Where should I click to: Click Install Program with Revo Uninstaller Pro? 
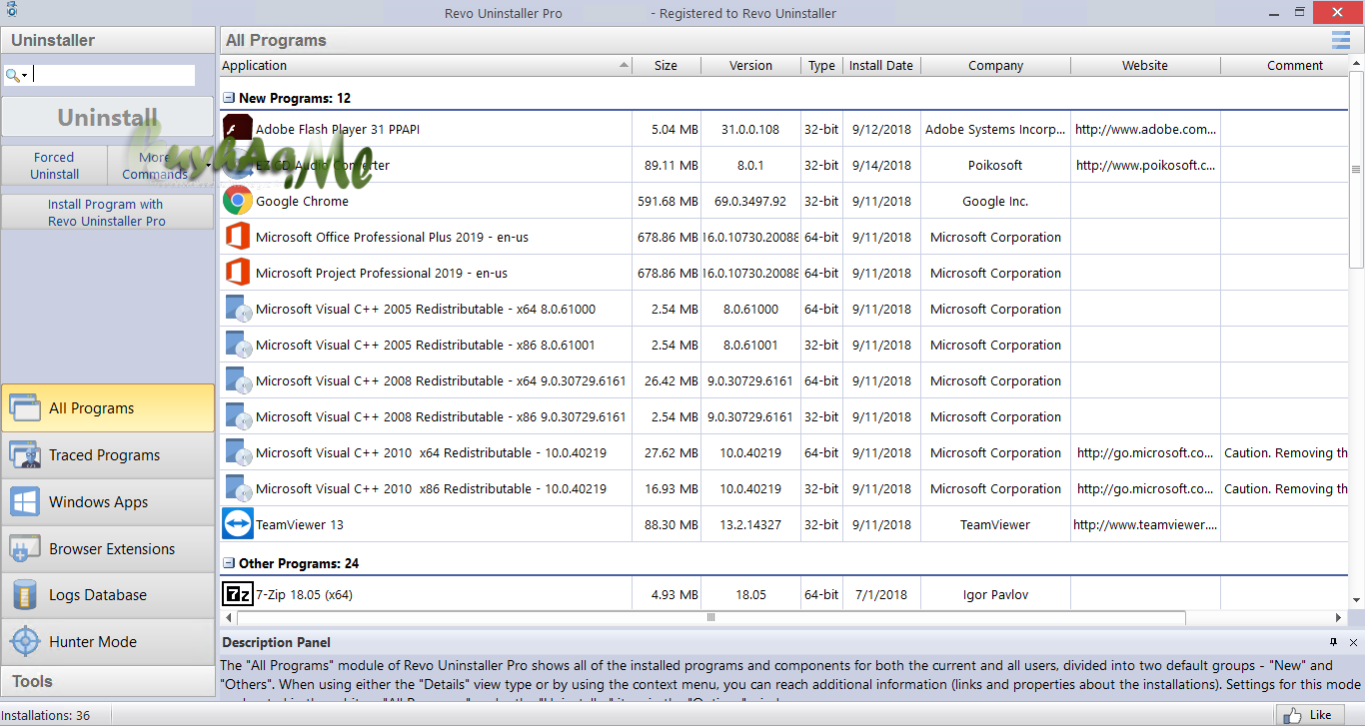108,212
